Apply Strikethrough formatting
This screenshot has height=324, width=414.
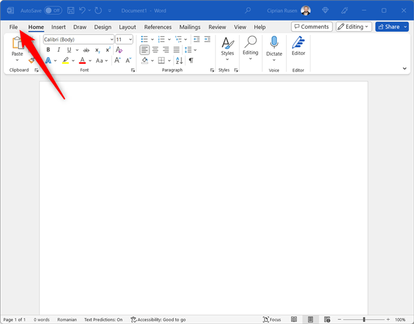click(x=86, y=50)
